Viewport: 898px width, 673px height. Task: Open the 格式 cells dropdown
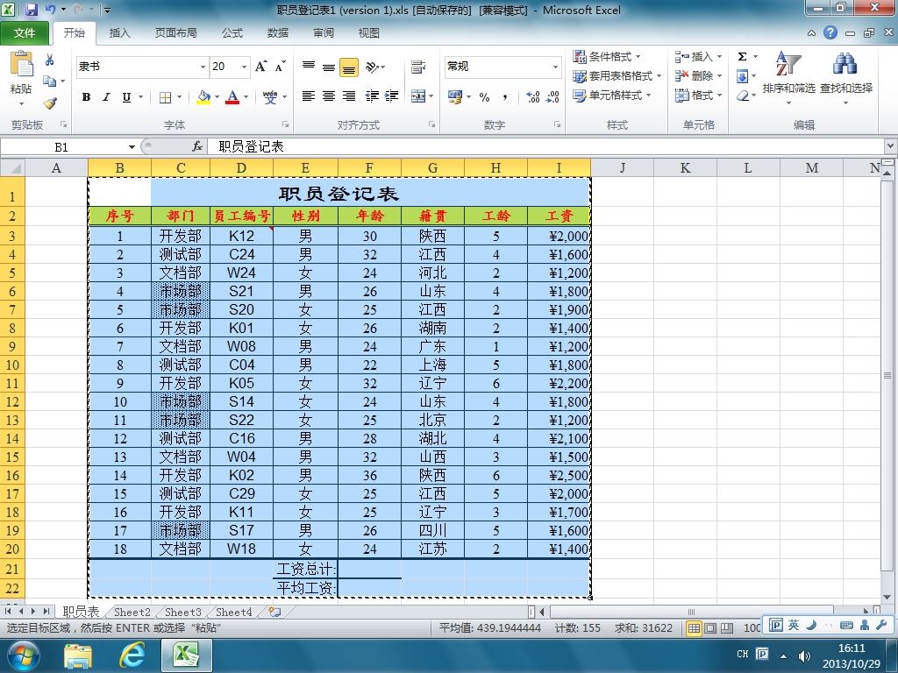699,96
